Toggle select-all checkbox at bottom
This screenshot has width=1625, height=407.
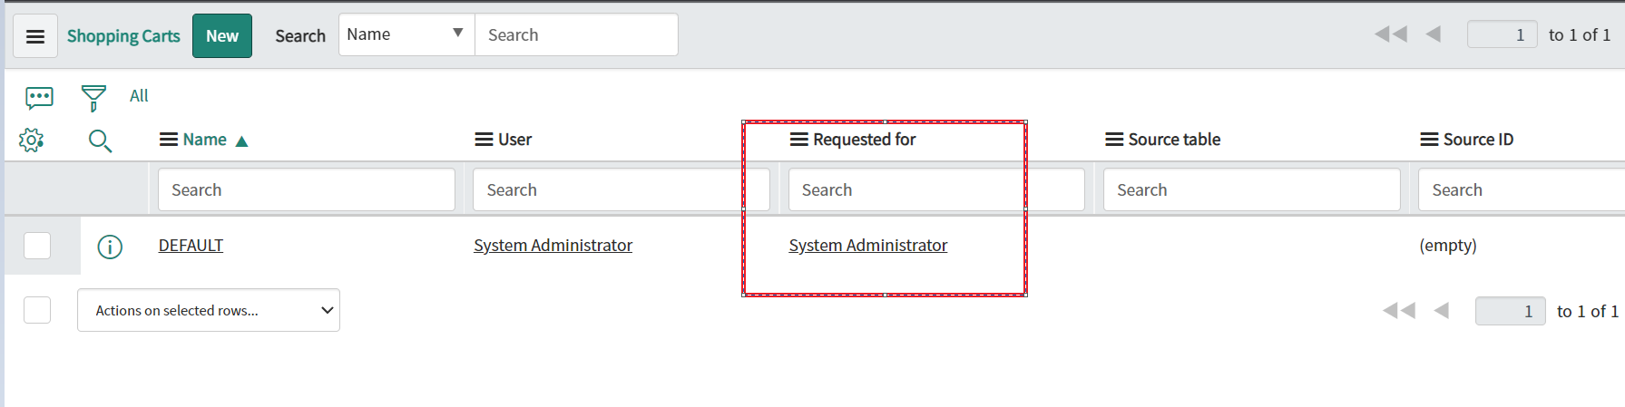(x=37, y=310)
